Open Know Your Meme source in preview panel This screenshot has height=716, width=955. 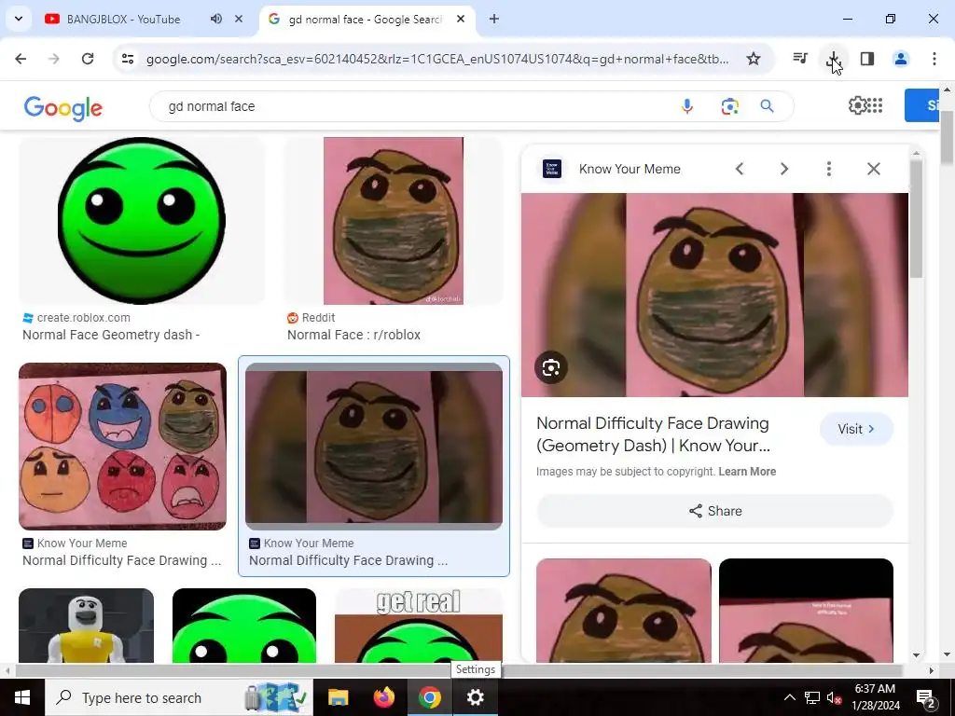[630, 169]
